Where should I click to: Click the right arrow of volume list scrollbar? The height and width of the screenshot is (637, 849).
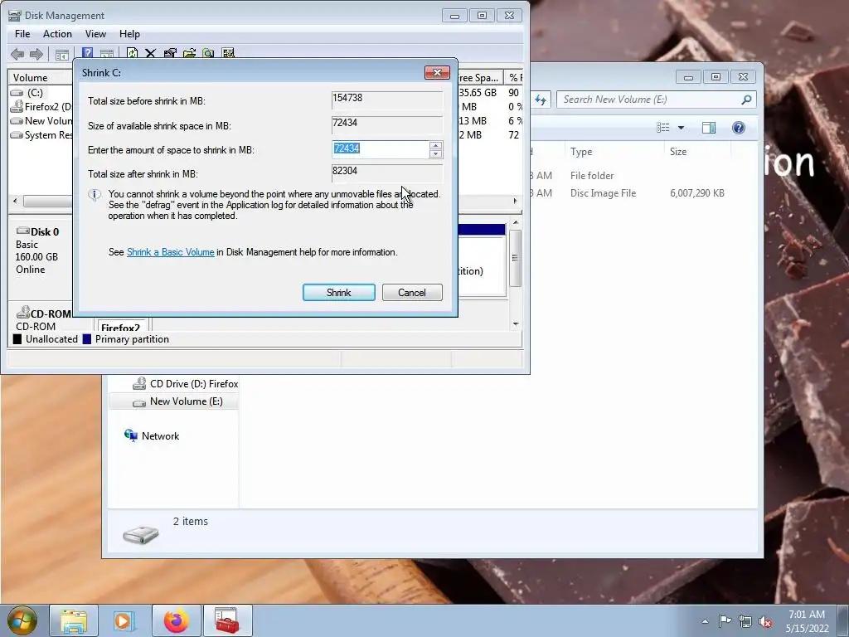(x=515, y=201)
